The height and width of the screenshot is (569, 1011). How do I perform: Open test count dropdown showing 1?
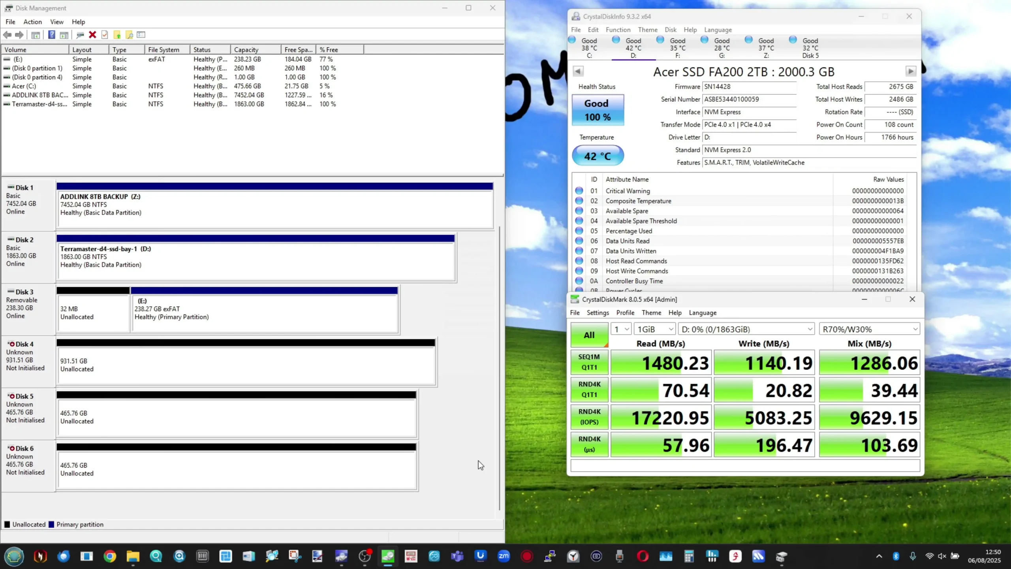621,329
